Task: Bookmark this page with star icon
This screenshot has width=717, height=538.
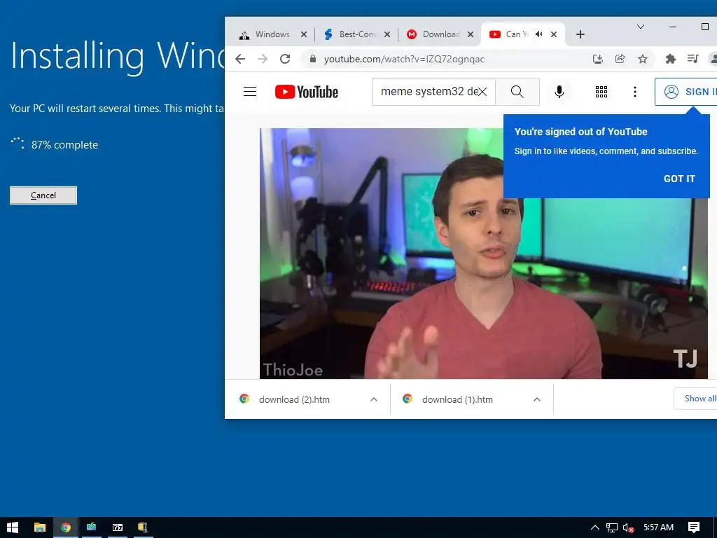Action: [x=643, y=59]
